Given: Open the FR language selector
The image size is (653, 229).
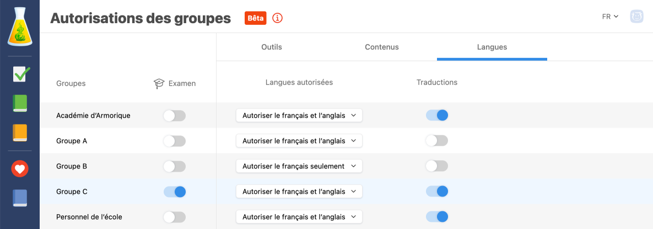Looking at the screenshot, I should click(610, 17).
